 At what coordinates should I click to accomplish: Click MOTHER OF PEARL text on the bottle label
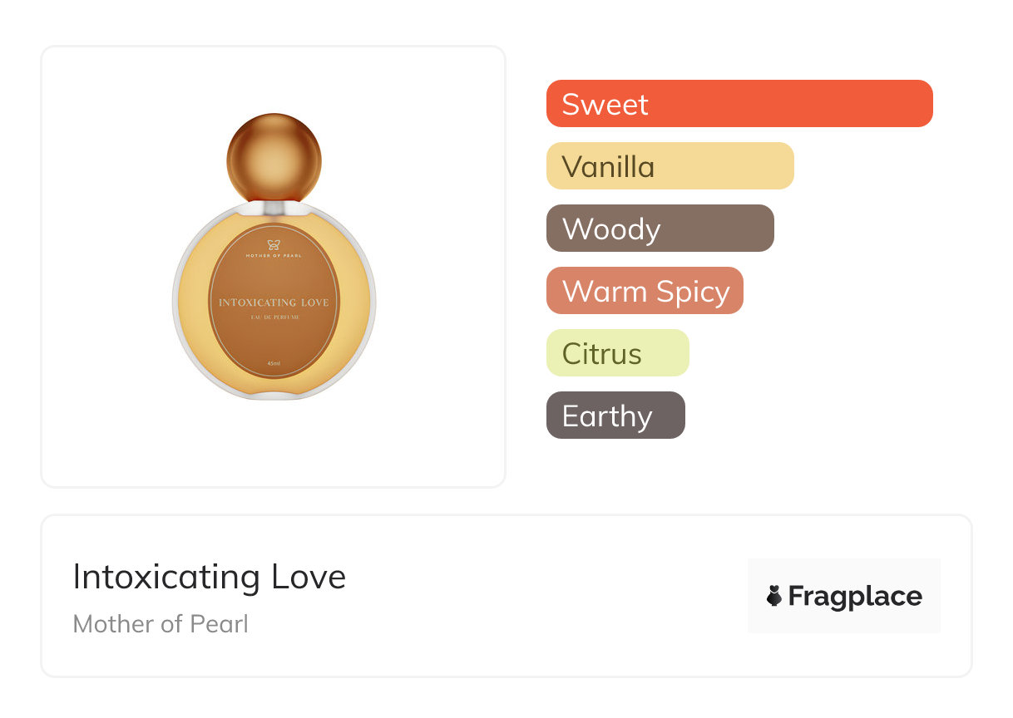point(274,258)
